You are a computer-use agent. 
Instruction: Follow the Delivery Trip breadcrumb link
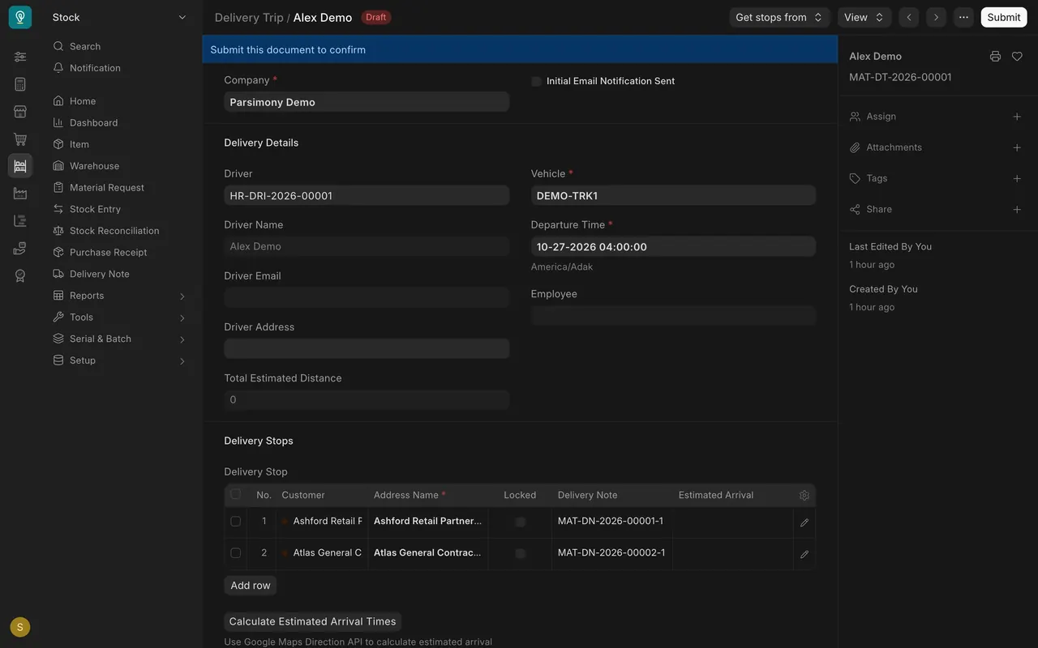tap(249, 17)
